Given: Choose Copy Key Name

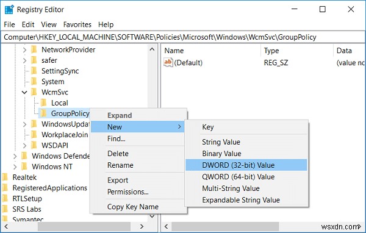Looking at the screenshot, I should tap(138, 207).
